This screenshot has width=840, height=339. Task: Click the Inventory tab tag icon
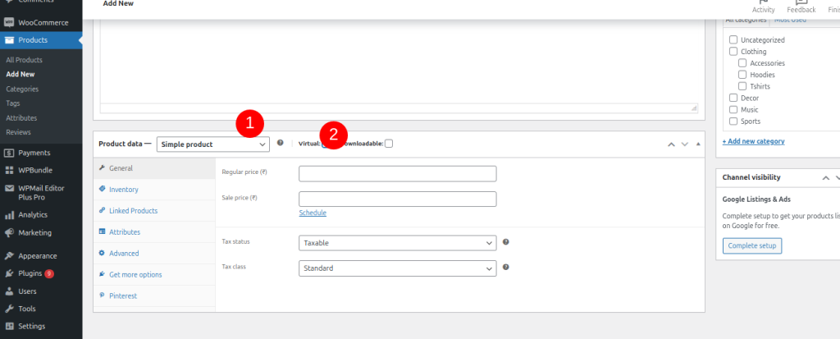pos(102,189)
